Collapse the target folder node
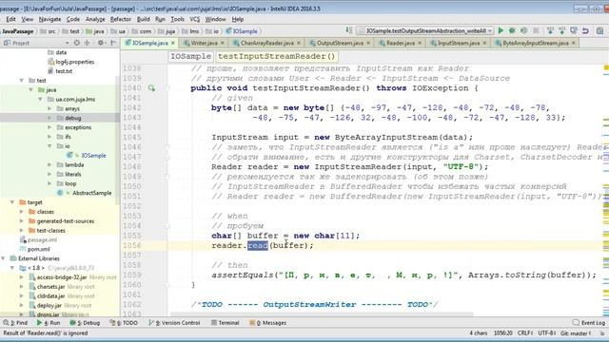 pos(12,202)
